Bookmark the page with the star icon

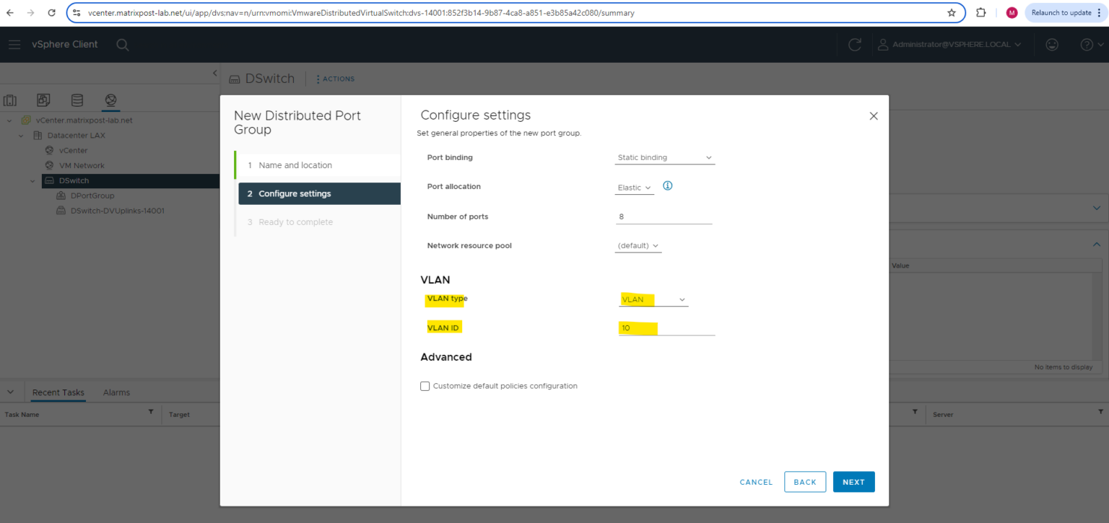coord(952,12)
